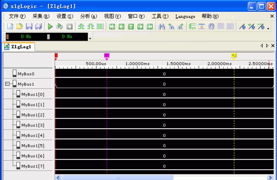This screenshot has width=277, height=180.
Task: Open a file using the folder icon
Action: click(19, 26)
